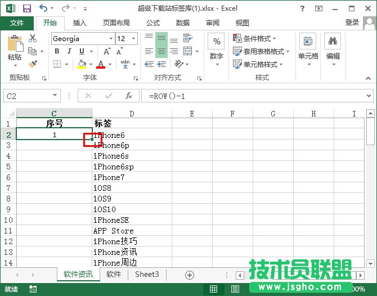Viewport: 377px width, 296px height.
Task: Switch to the 软件 sheet tab
Action: pos(114,275)
